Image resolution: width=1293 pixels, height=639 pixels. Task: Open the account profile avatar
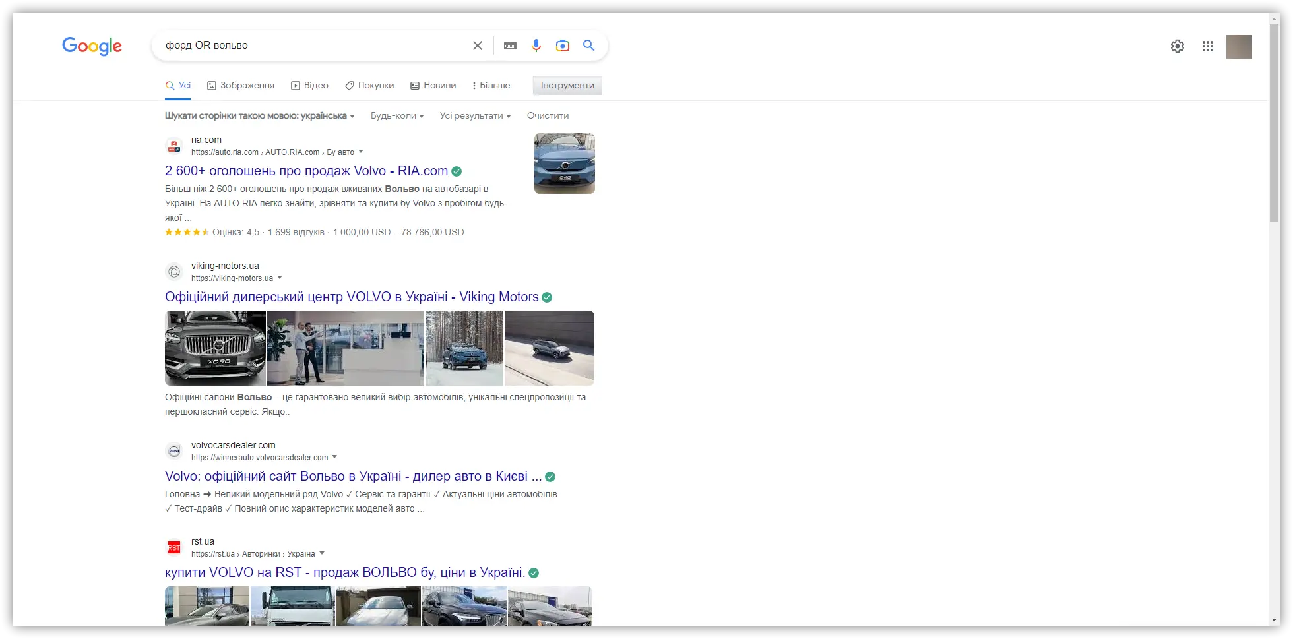1239,47
